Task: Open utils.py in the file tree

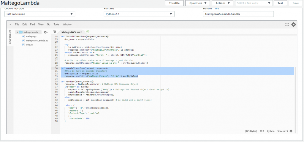Action: pyautogui.click(x=29, y=45)
